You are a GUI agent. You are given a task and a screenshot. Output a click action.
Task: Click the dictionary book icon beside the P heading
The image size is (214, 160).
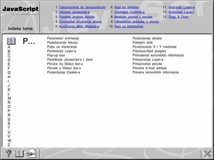[x=11, y=41]
